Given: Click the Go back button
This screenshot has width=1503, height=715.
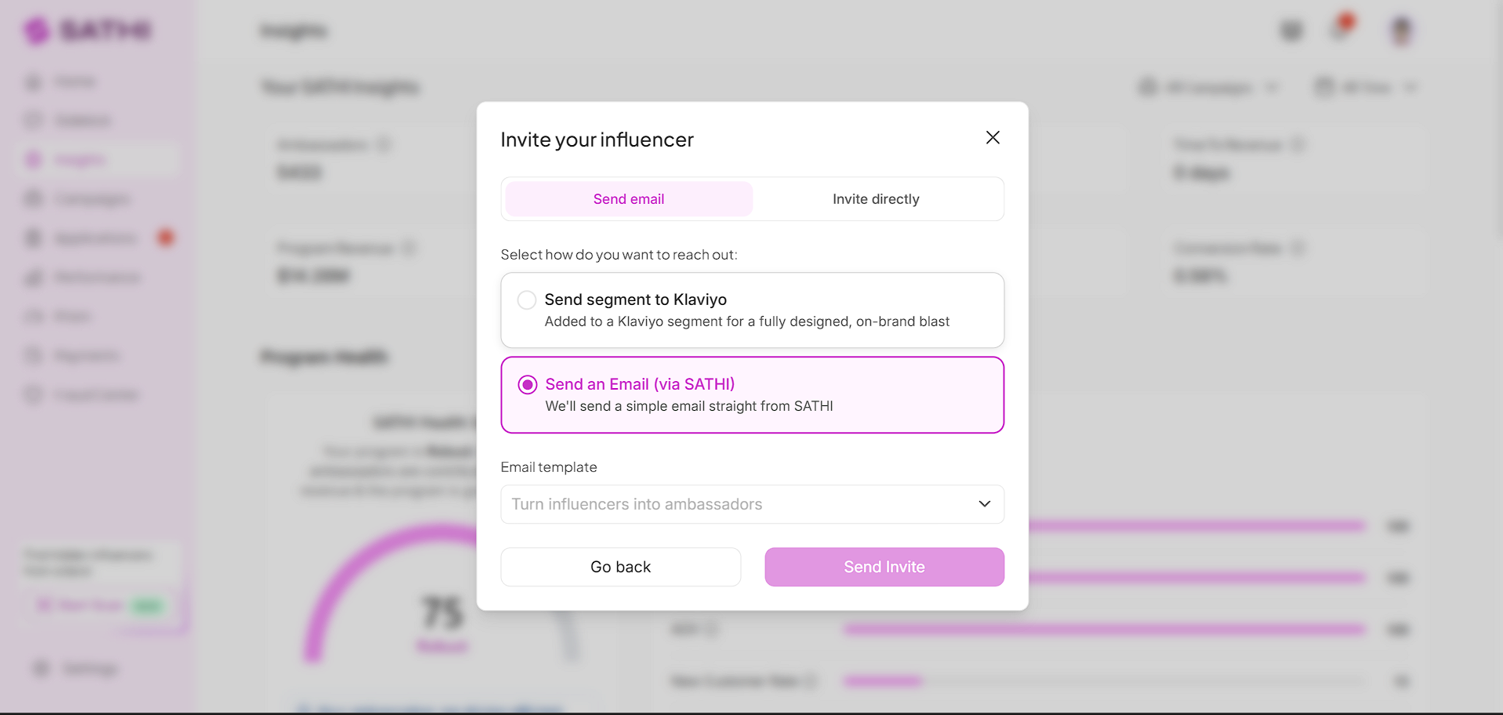Looking at the screenshot, I should (x=621, y=567).
